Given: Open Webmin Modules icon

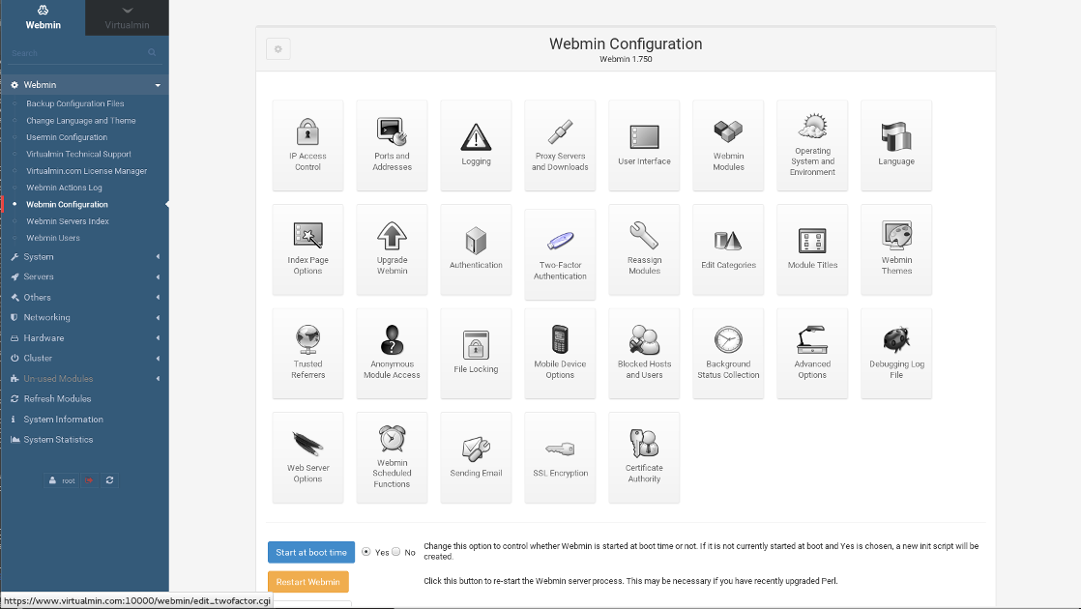Looking at the screenshot, I should click(x=728, y=145).
